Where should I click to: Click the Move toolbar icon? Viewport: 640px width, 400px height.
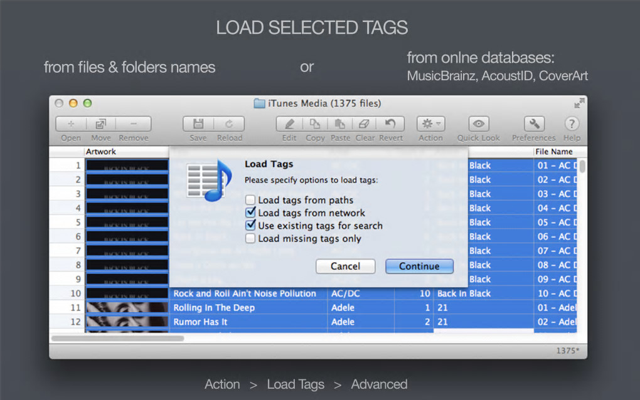tap(101, 124)
